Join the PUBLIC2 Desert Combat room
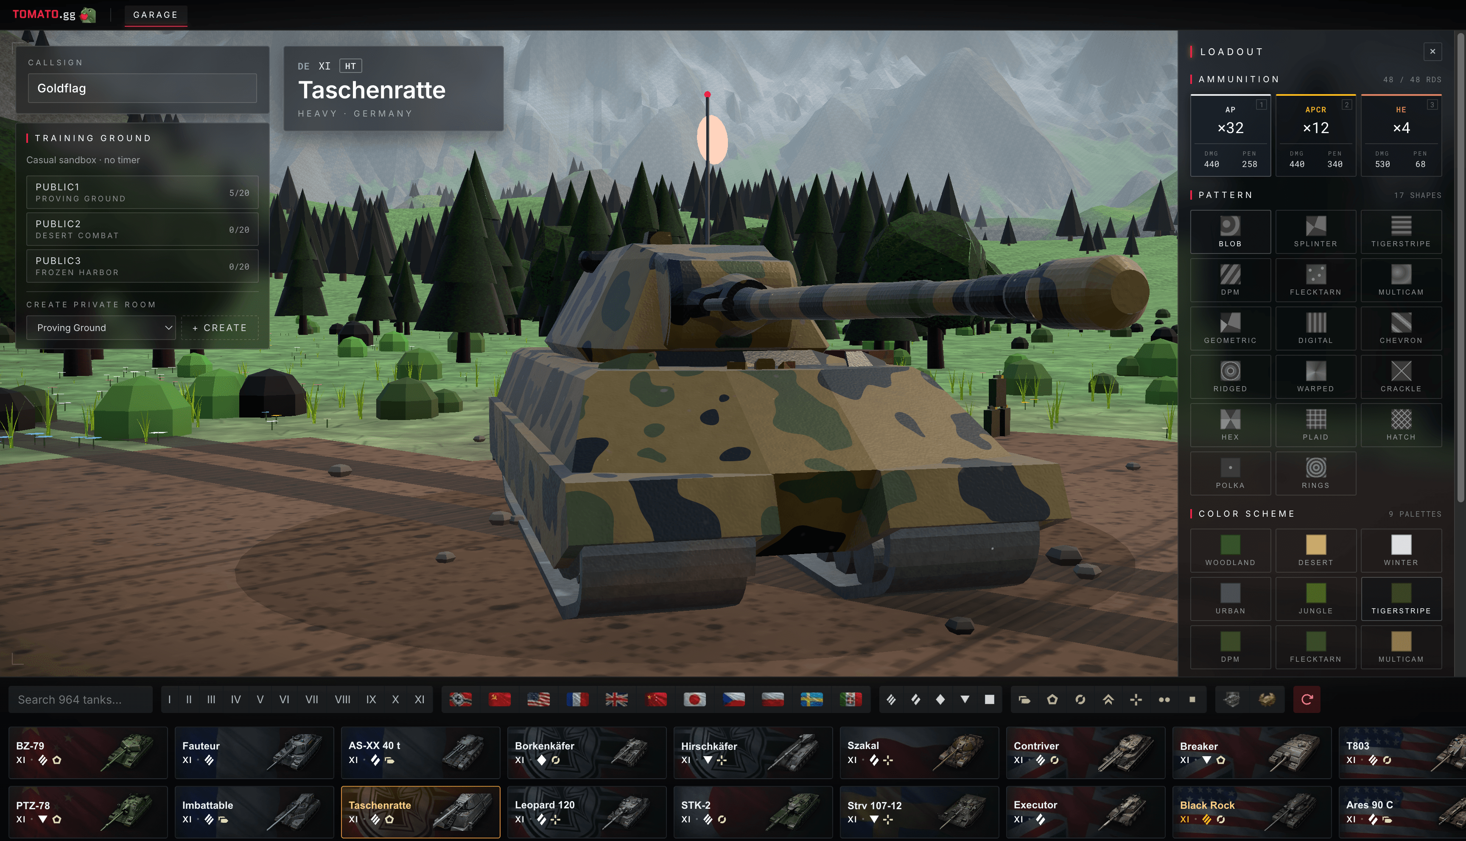The height and width of the screenshot is (841, 1466). [x=142, y=229]
